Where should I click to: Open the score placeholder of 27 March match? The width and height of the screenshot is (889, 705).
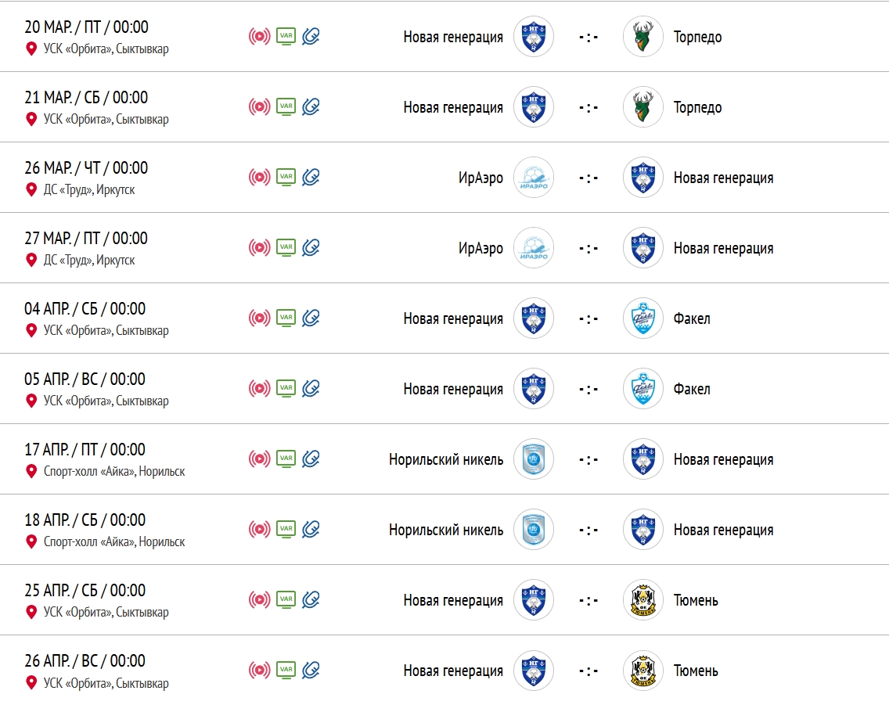click(x=588, y=248)
